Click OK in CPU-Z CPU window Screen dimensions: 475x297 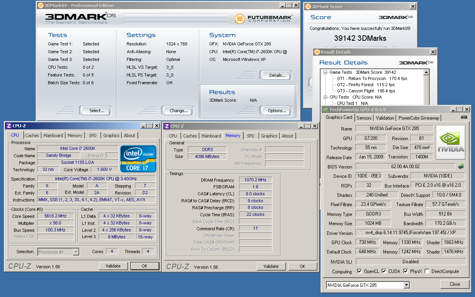tap(144, 266)
